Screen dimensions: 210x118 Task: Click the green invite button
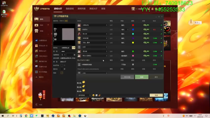point(142,77)
